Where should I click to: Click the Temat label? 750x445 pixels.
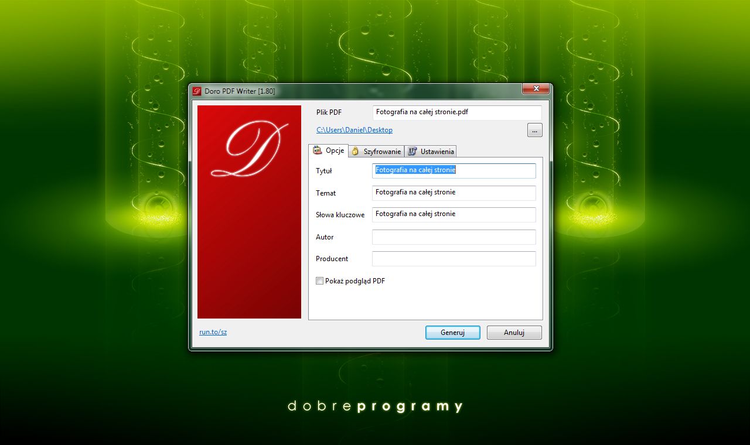326,193
